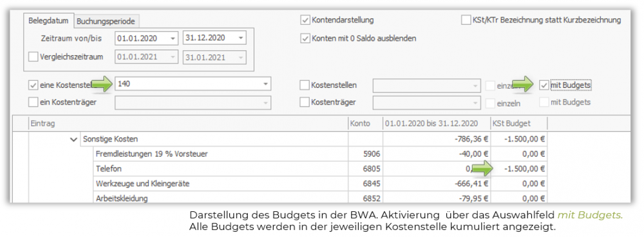The height and width of the screenshot is (237, 644).
Task: Select the Sonstige Kosten row
Action: (313, 139)
